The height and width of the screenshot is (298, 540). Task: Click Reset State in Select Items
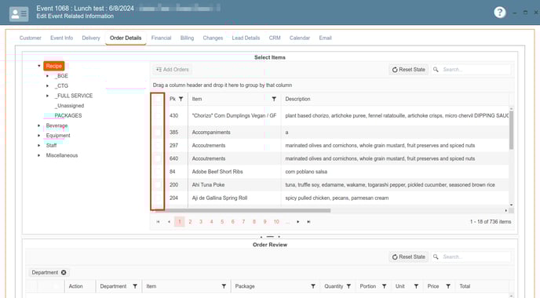click(x=409, y=70)
